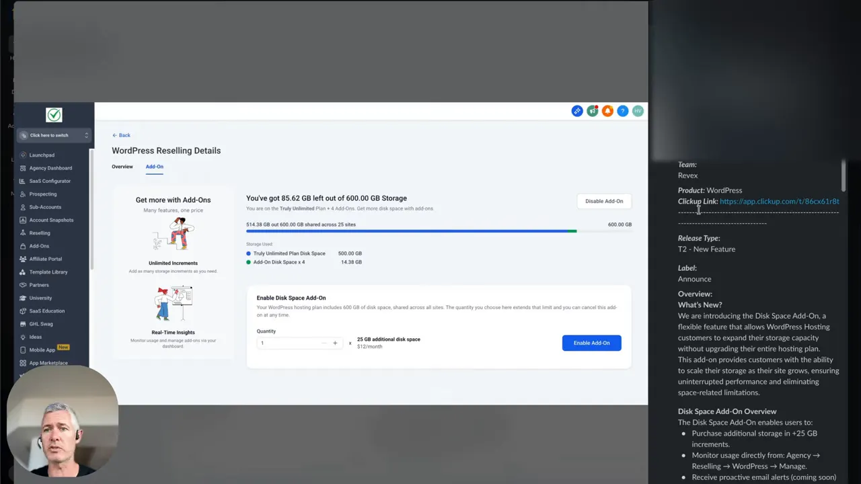This screenshot has width=861, height=484.
Task: Click the 'Get more with Add-Ons' heading
Action: [173, 200]
